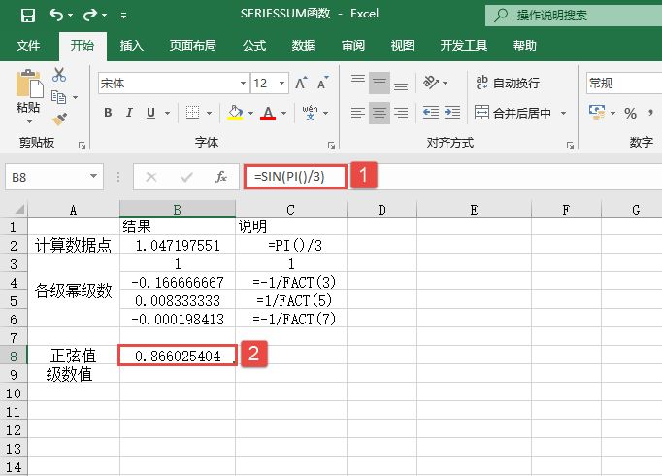This screenshot has width=662, height=476.
Task: Select Align Right icon
Action: tap(401, 113)
